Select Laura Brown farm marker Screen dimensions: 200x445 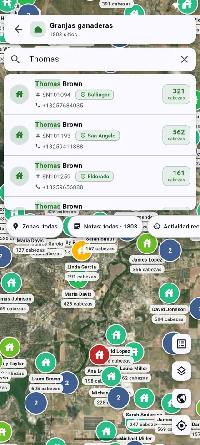point(45,362)
